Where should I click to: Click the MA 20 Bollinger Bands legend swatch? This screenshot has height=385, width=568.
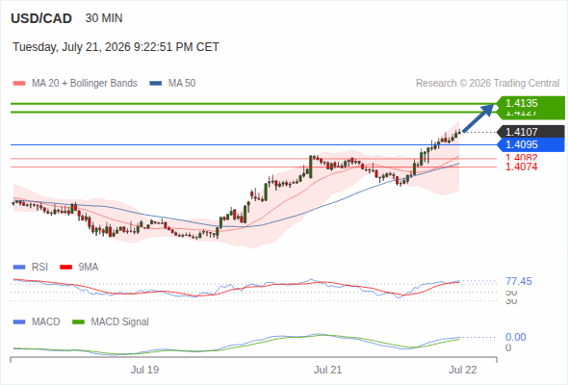pyautogui.click(x=19, y=84)
